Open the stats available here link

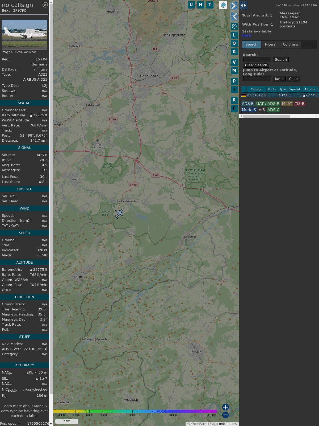pyautogui.click(x=246, y=35)
